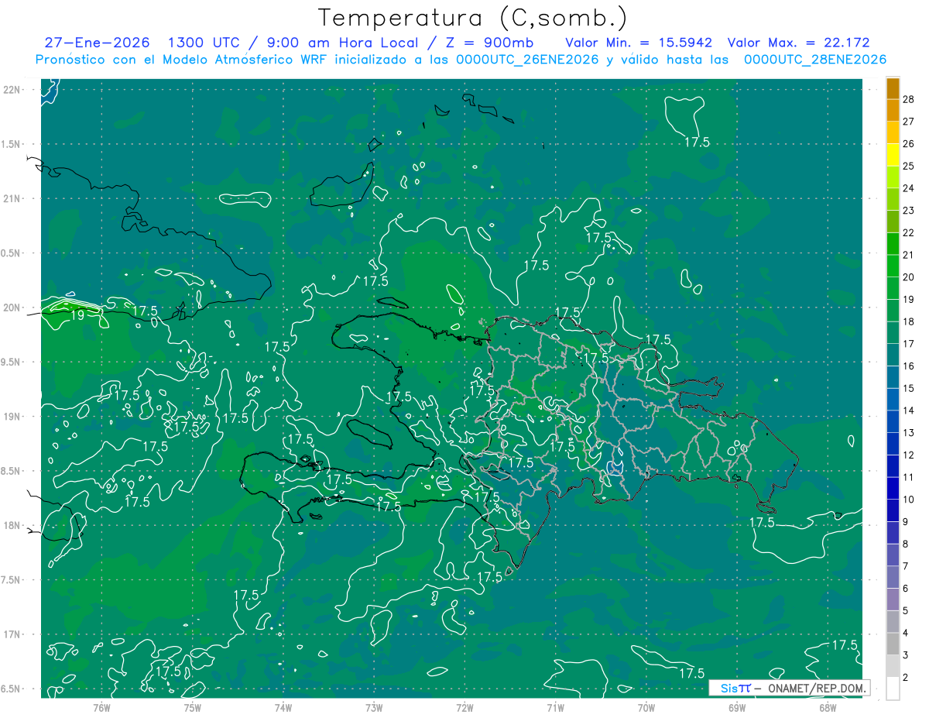Click the '20N' latitude label
Image resolution: width=929 pixels, height=718 pixels.
tap(13, 307)
